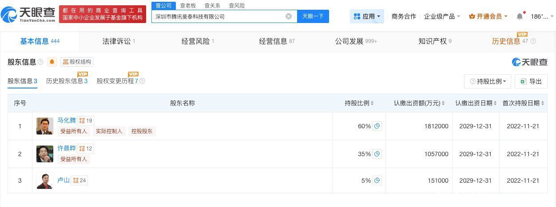
Task: Open pie chart icon for 35% shareholding
Action: (377, 154)
